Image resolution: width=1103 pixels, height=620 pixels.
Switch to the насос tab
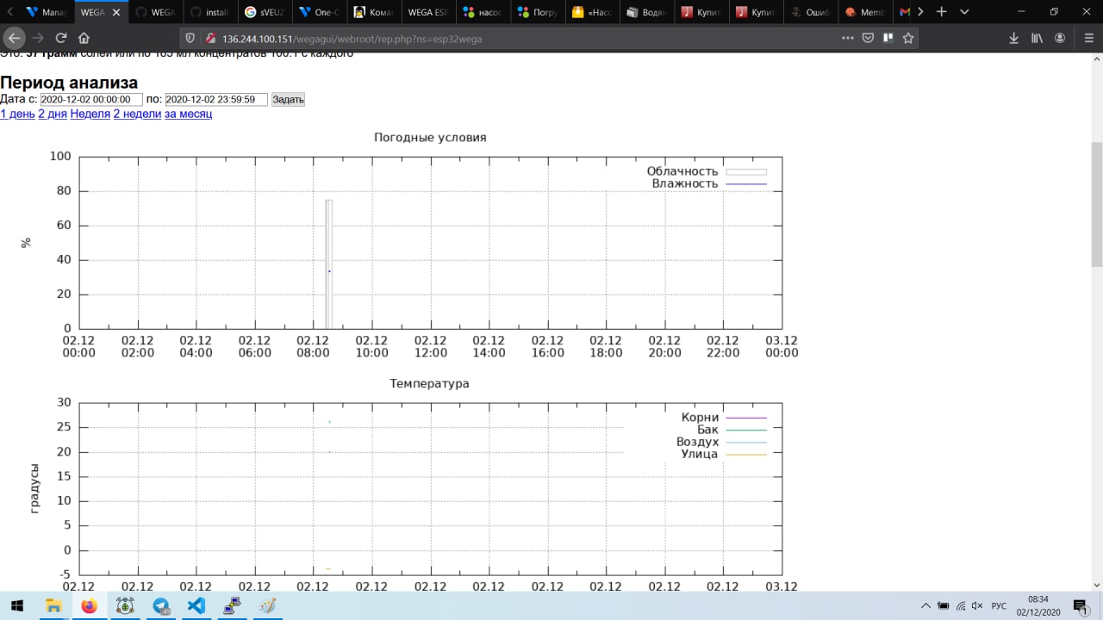[481, 12]
